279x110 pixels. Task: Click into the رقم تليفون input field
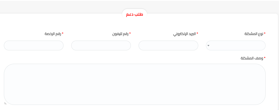[101, 45]
